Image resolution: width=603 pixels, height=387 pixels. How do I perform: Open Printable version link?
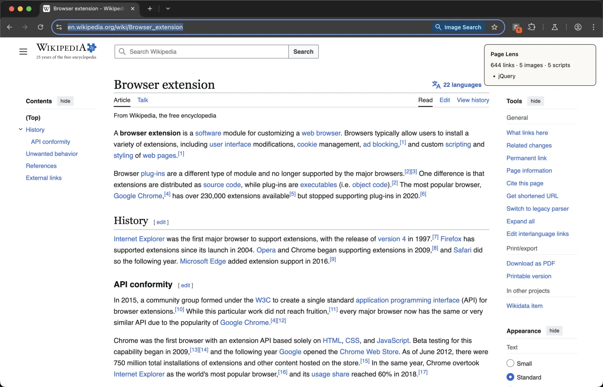pos(529,276)
